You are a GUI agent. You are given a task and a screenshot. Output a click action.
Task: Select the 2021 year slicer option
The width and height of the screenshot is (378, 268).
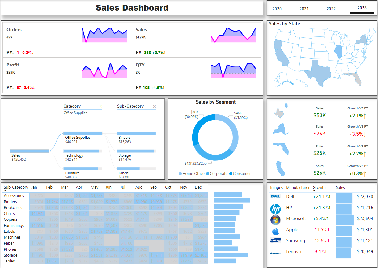tap(304, 9)
